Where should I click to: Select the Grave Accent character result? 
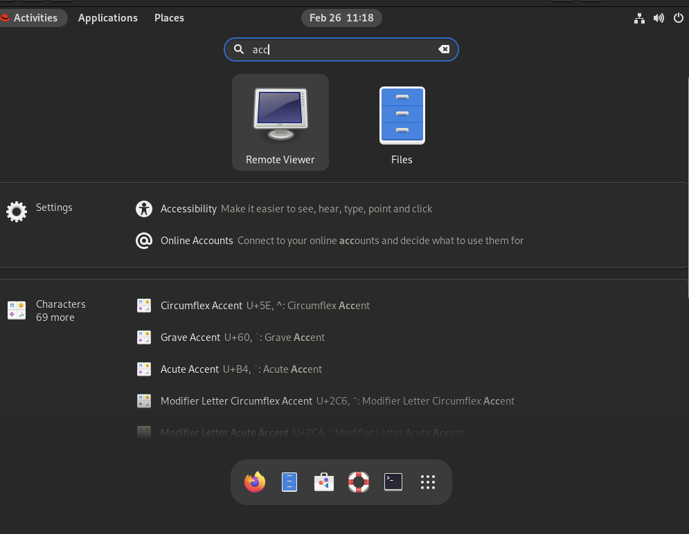(191, 337)
